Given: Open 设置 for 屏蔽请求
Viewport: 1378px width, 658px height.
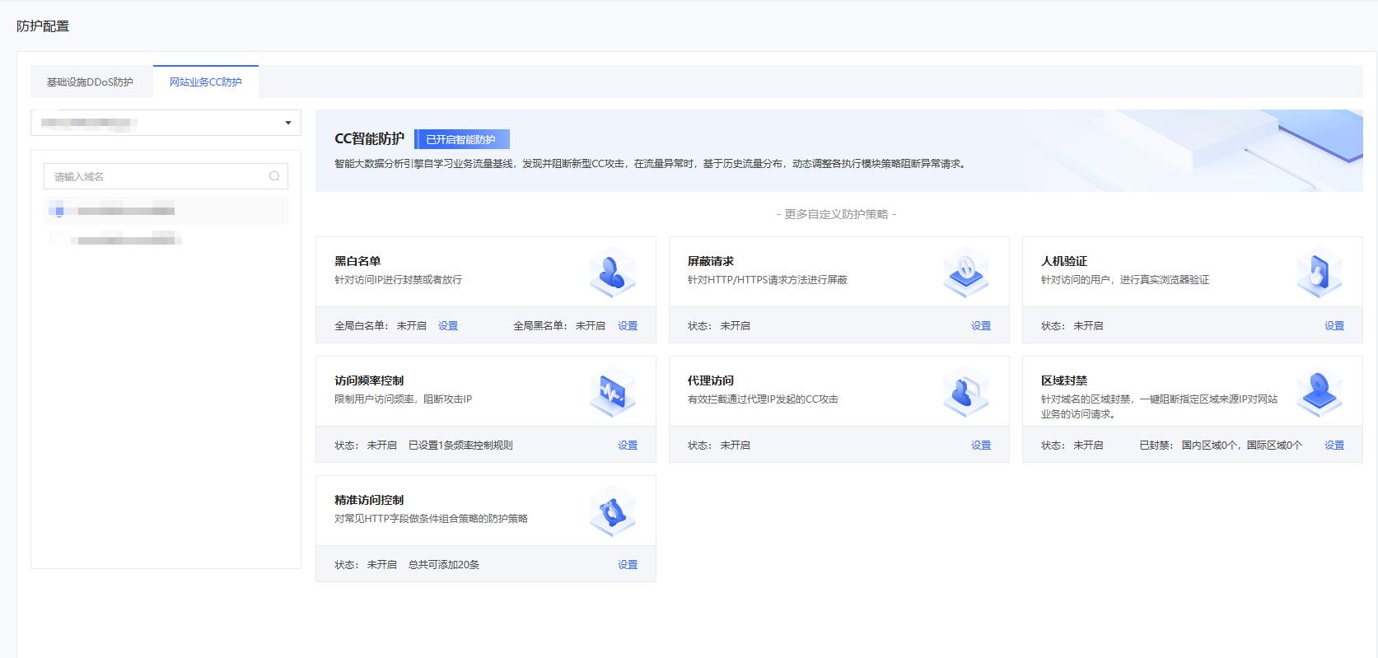Looking at the screenshot, I should point(980,326).
